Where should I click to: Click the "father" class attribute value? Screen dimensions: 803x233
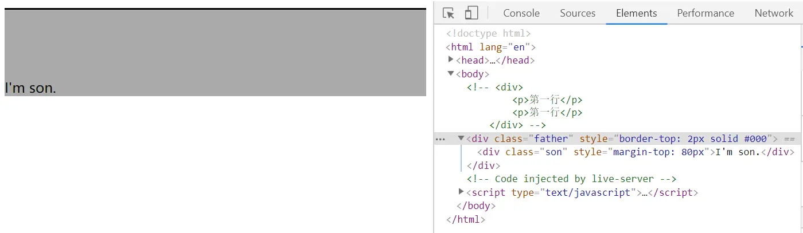[x=551, y=139]
